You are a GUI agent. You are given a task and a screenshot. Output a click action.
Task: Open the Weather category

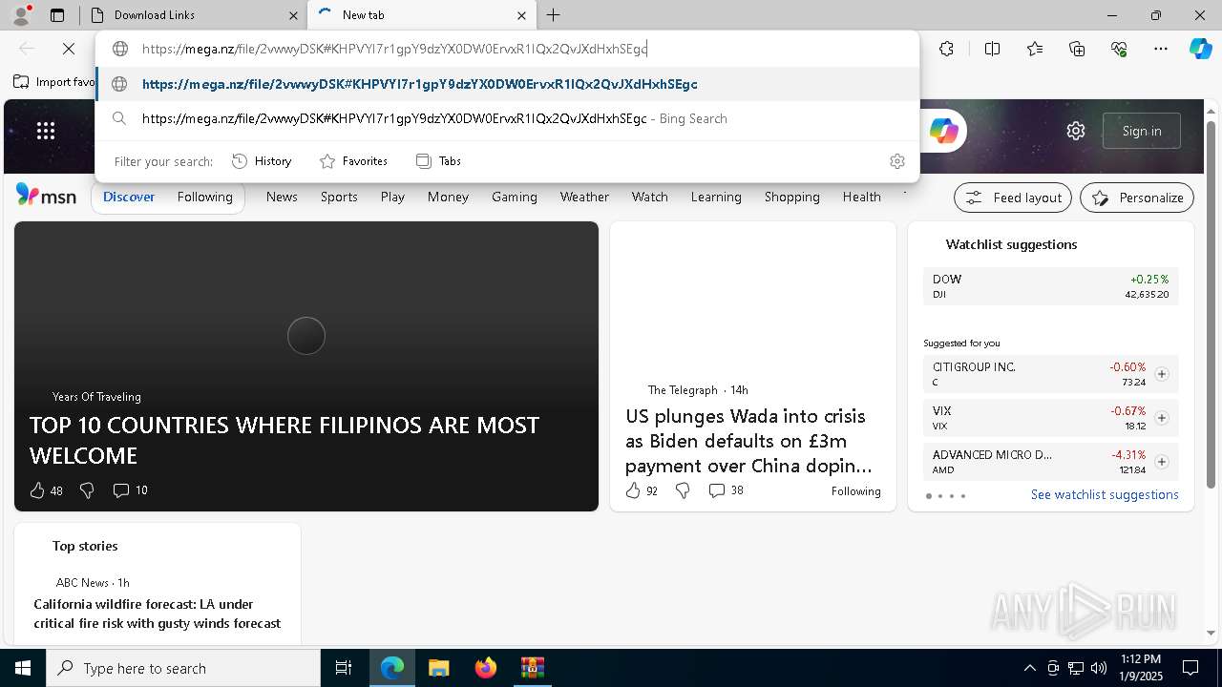click(x=584, y=197)
